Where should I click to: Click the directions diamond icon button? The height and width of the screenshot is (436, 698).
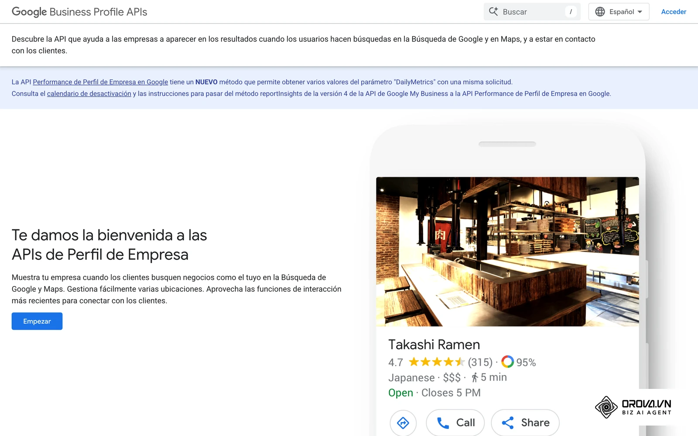click(x=403, y=422)
